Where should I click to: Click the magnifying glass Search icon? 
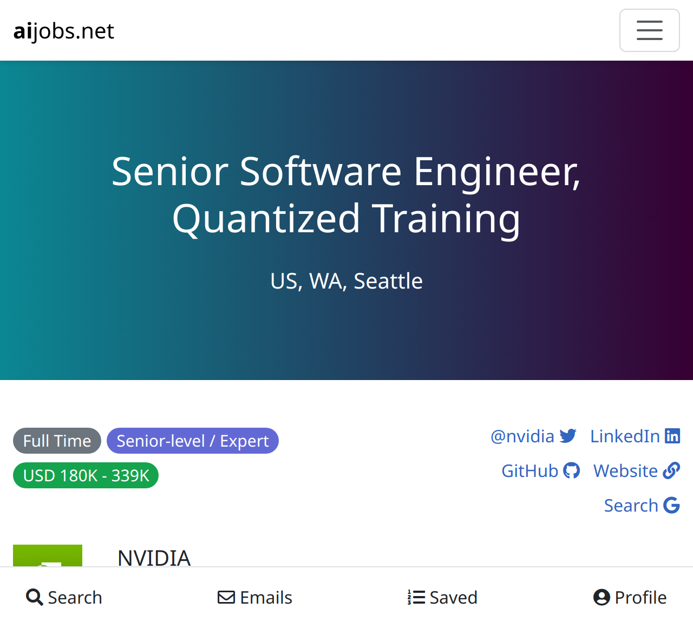click(35, 597)
